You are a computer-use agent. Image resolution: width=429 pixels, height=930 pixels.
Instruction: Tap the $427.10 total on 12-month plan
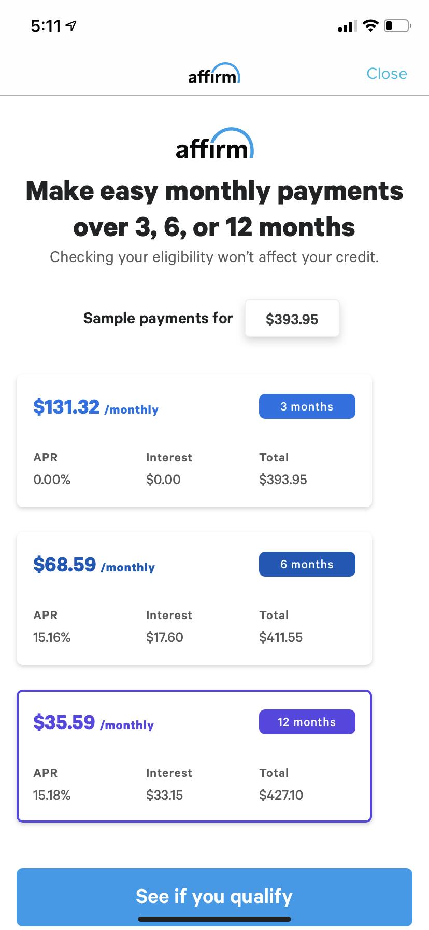[281, 795]
